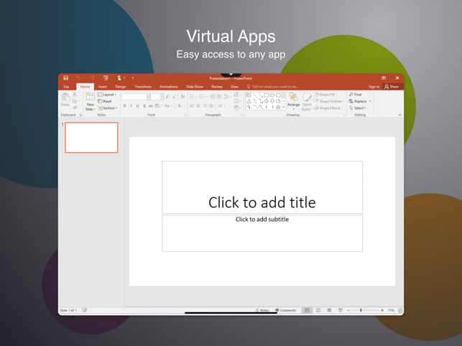Click the Format Painter brush icon
The image size is (462, 346).
pyautogui.click(x=75, y=108)
